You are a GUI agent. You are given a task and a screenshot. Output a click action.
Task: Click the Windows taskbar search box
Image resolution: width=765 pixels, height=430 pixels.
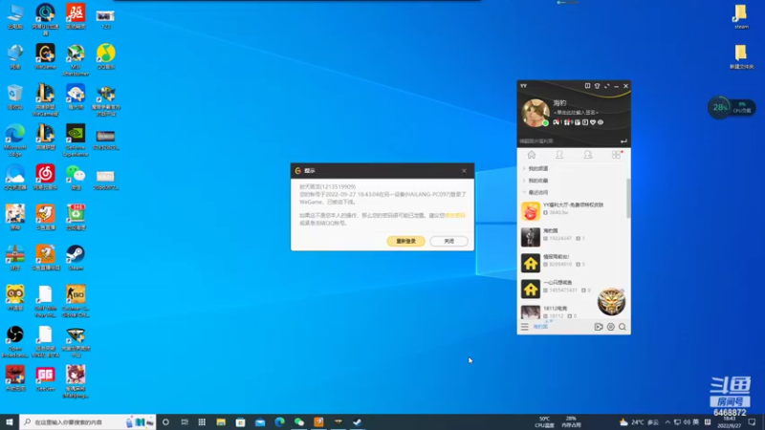point(88,422)
